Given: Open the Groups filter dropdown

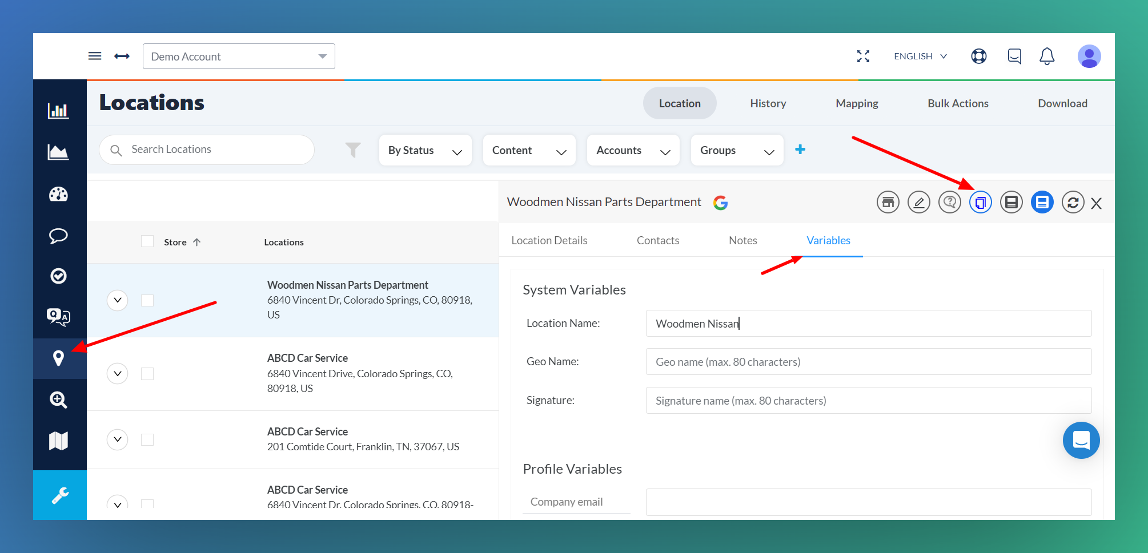Looking at the screenshot, I should pos(737,150).
